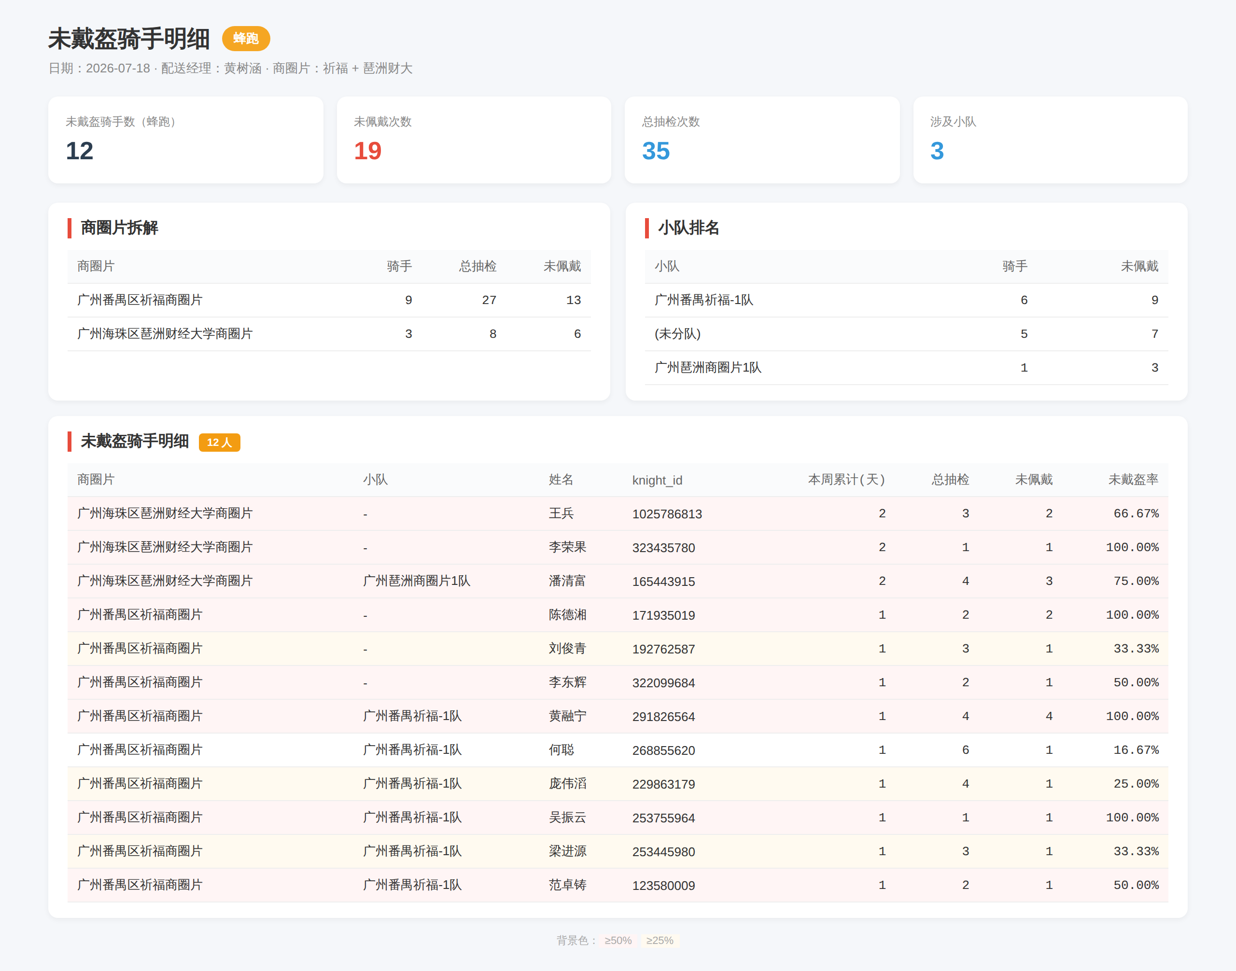Click the 商圈片拆解 section heading
This screenshot has height=971, width=1236.
[x=119, y=228]
